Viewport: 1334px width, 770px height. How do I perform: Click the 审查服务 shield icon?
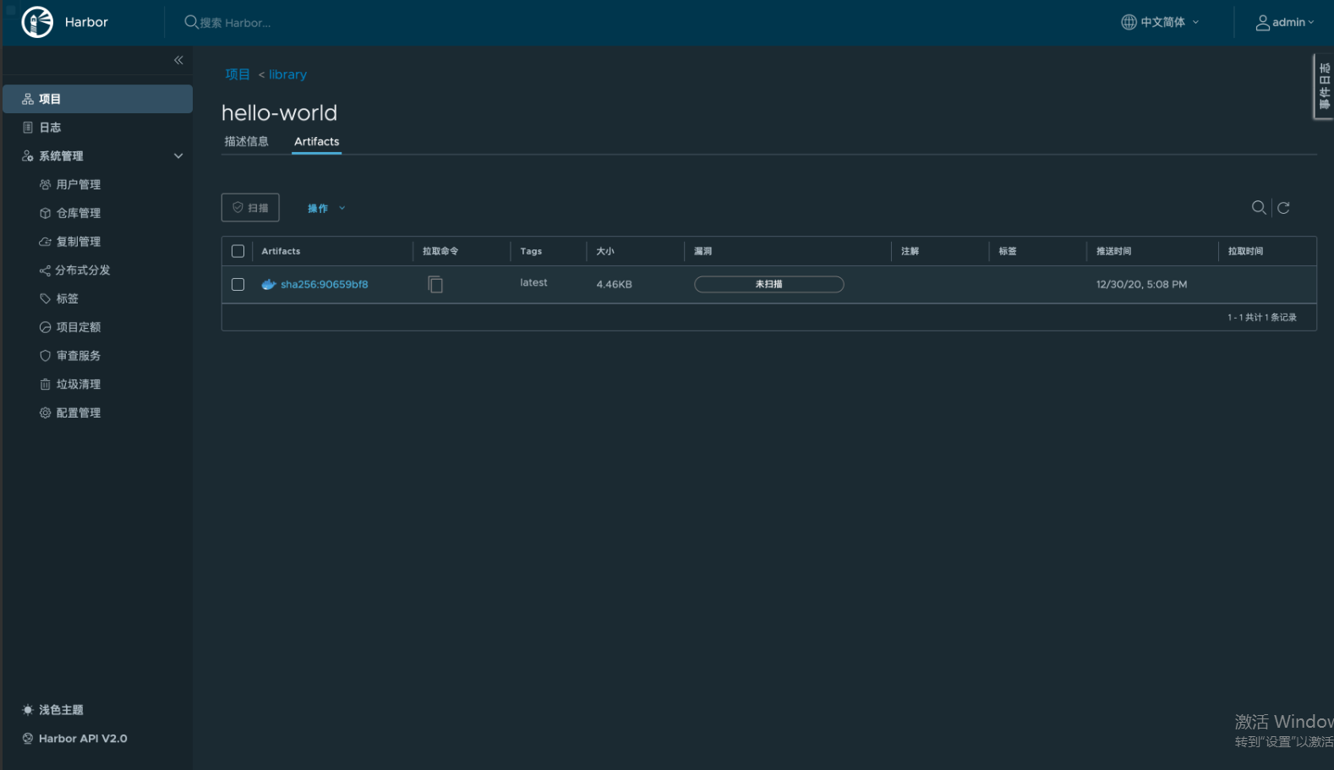click(x=46, y=356)
